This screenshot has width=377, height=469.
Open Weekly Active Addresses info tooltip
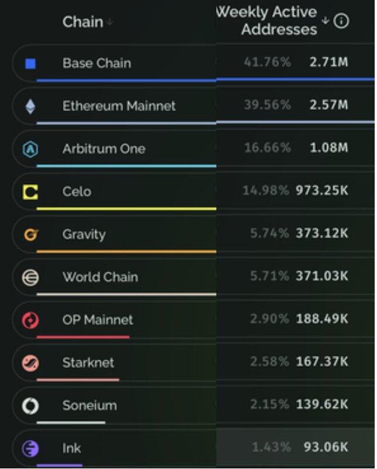pyautogui.click(x=341, y=21)
